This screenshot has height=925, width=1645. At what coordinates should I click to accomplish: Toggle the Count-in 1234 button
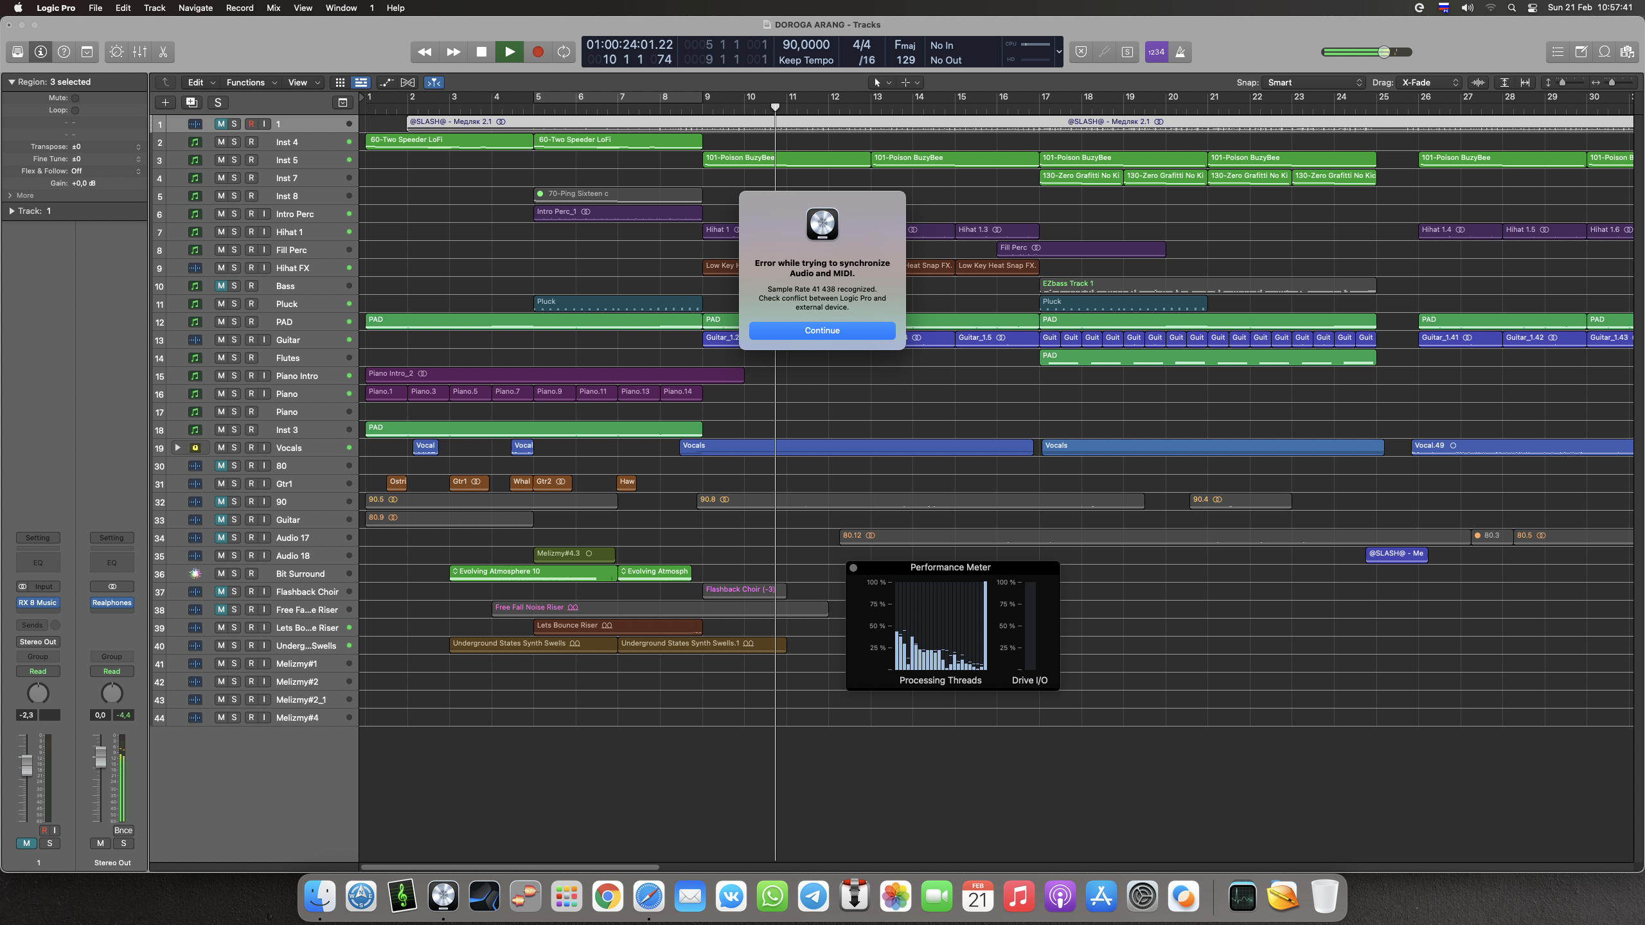point(1156,52)
